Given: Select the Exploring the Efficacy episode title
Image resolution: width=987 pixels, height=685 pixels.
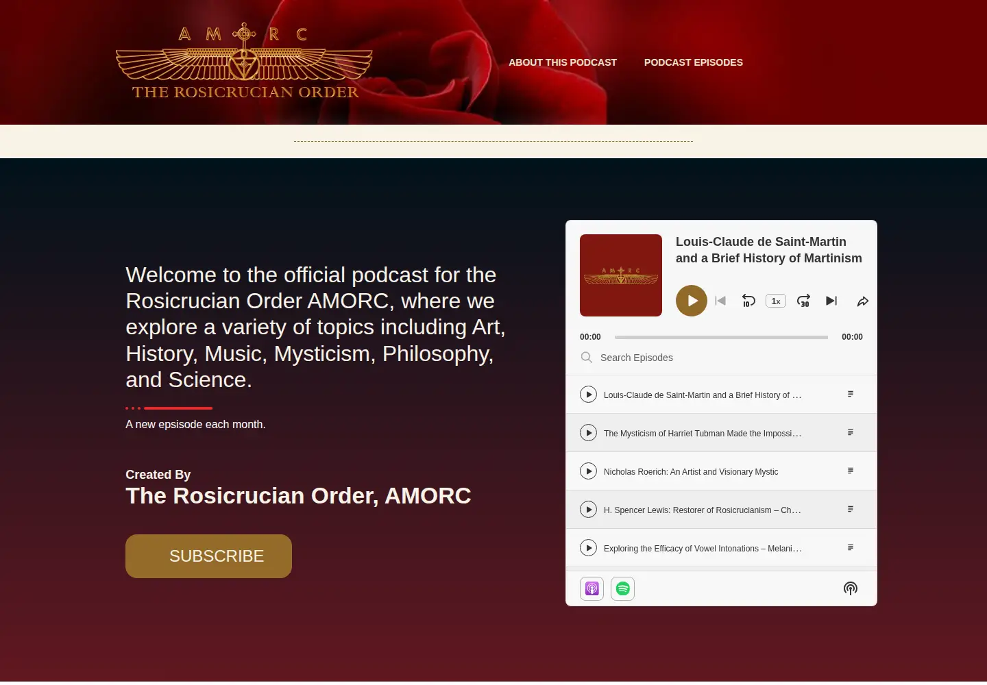Looking at the screenshot, I should (703, 549).
